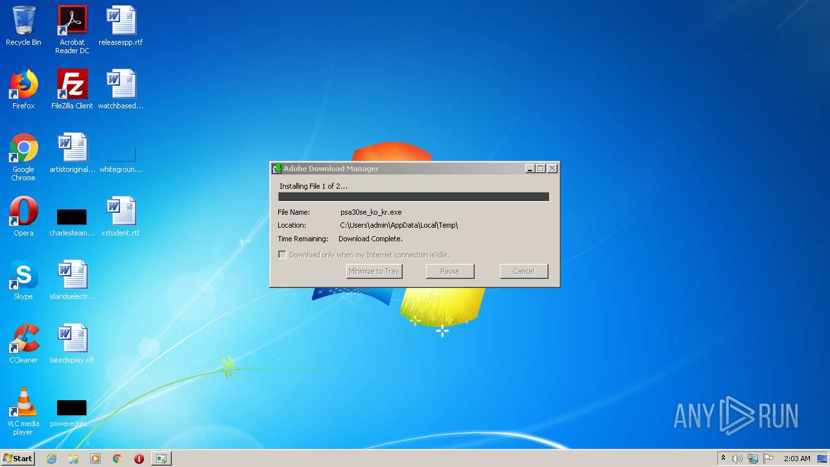Show hidden tray icons arrow
830x467 pixels.
(x=723, y=459)
